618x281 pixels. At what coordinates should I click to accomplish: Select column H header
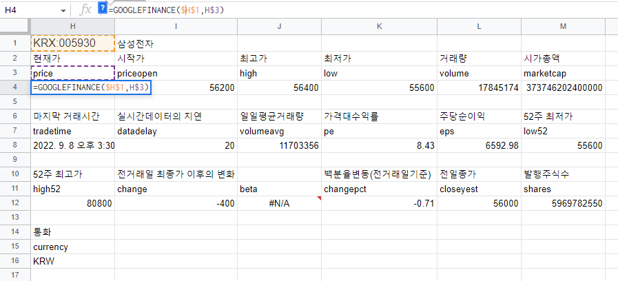tap(73, 26)
